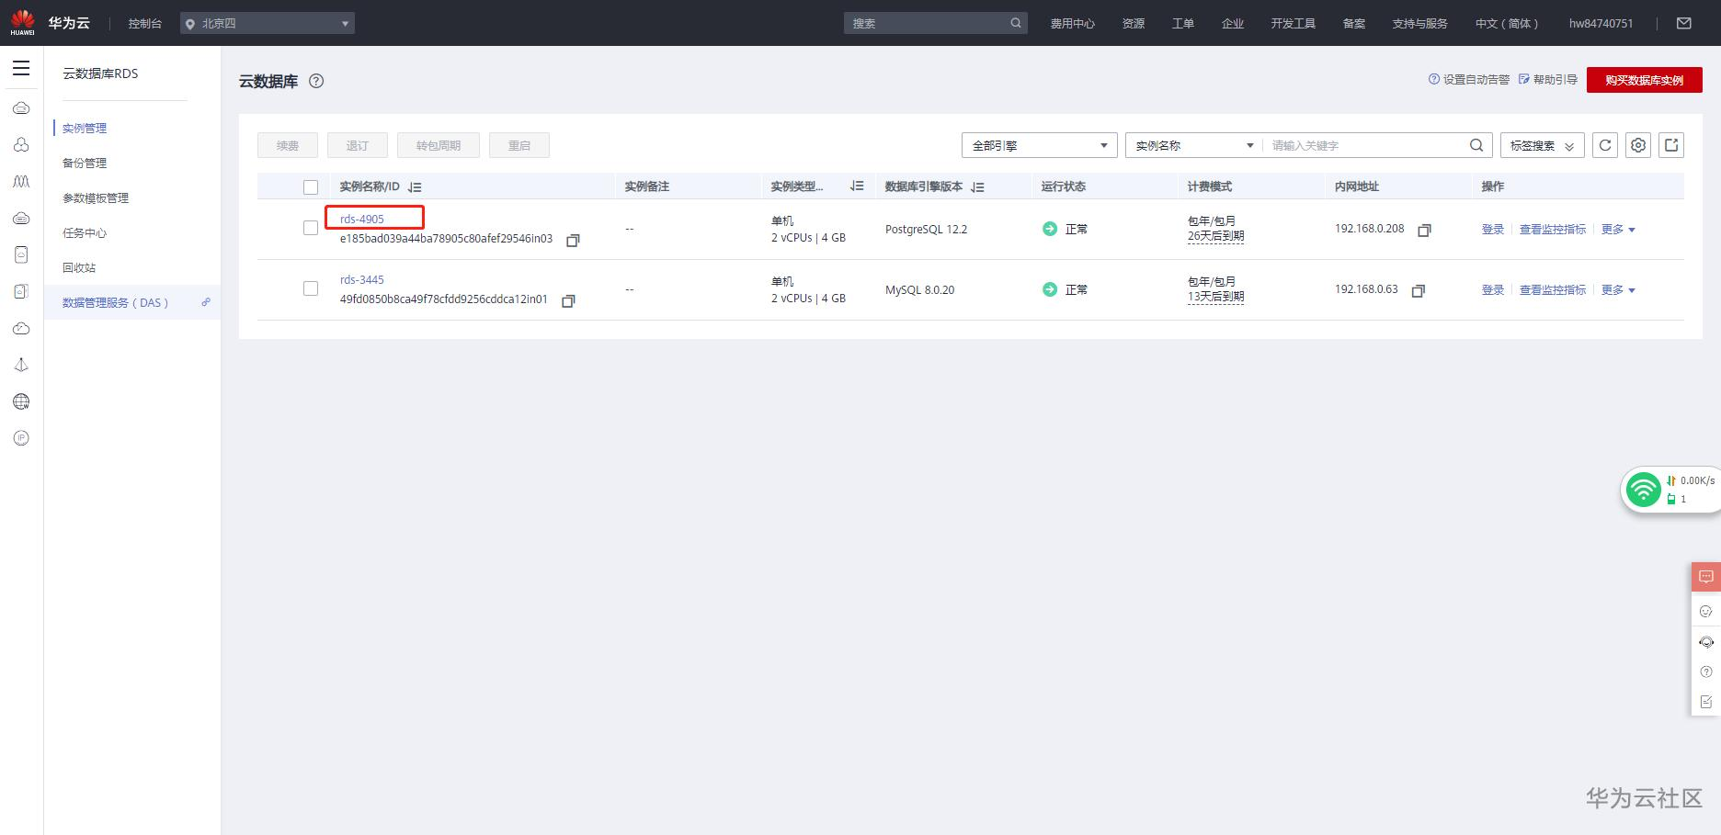Open 参数模板管理 in the sidebar
This screenshot has height=835, width=1721.
96,198
